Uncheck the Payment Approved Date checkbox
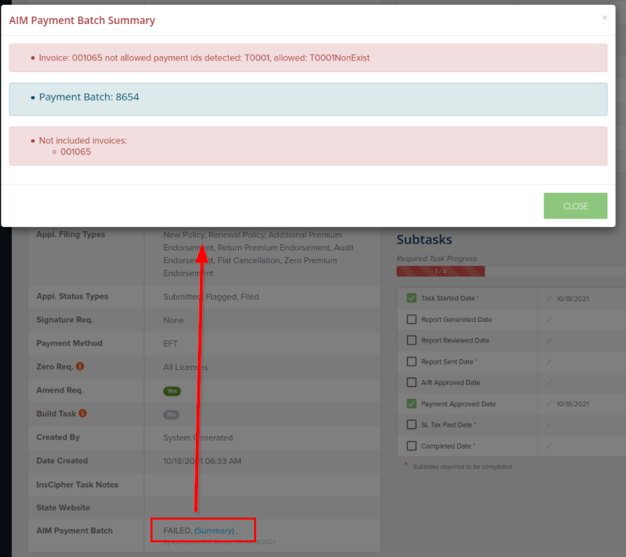 tap(411, 403)
